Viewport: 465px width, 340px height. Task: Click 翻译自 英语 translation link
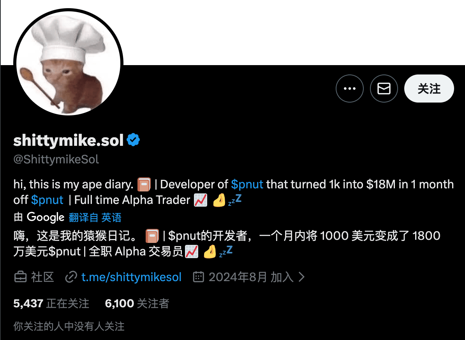coord(95,218)
